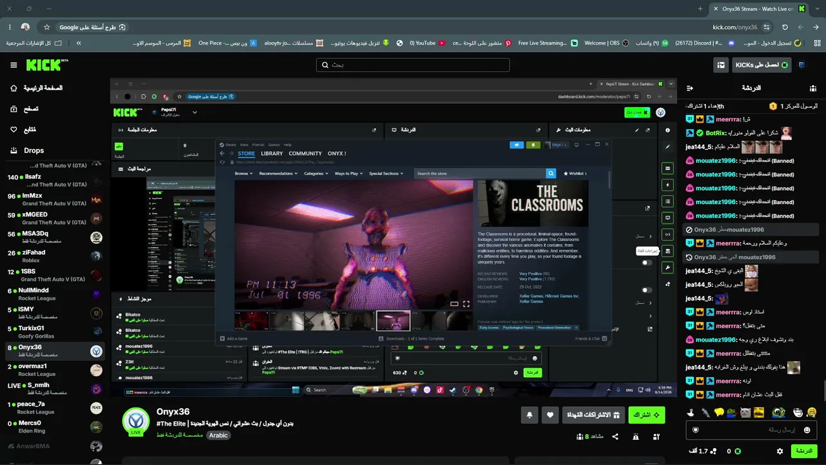The image size is (826, 465).
Task: Open a new browser tab
Action: coord(700,9)
